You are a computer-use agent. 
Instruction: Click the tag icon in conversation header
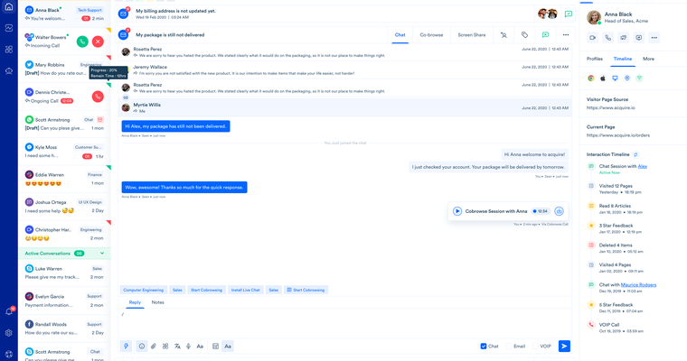(524, 35)
